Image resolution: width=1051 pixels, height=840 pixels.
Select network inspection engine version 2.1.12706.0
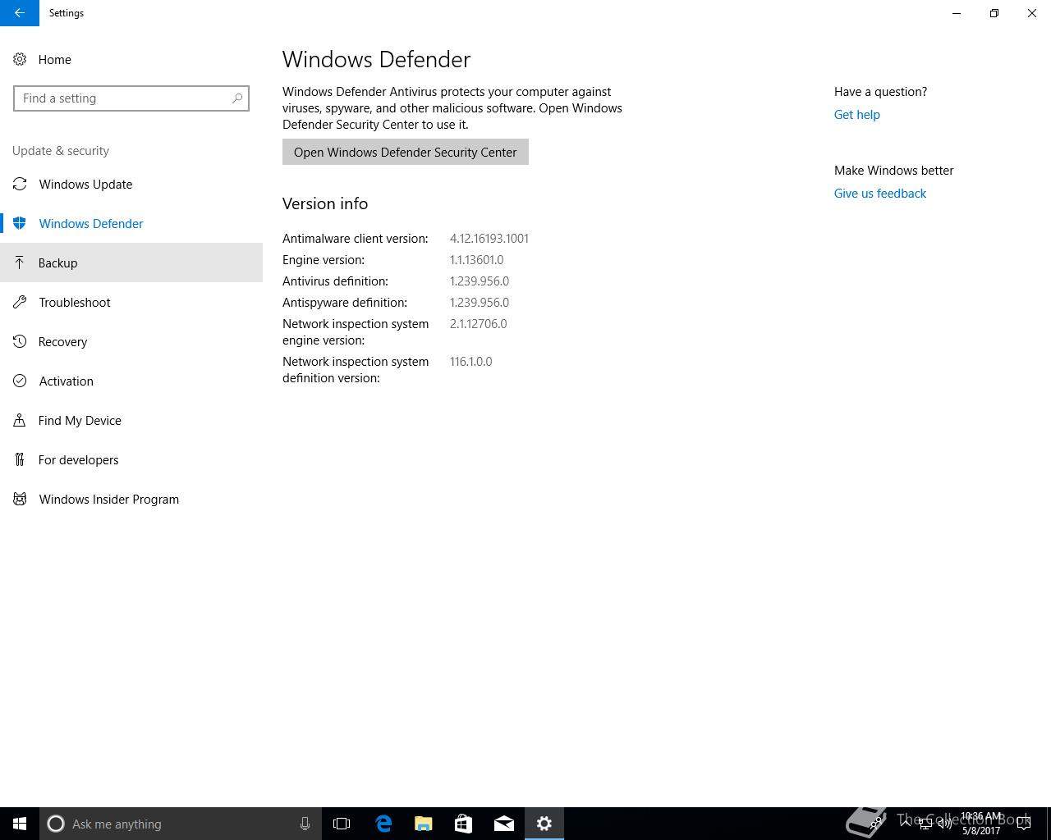[479, 324]
